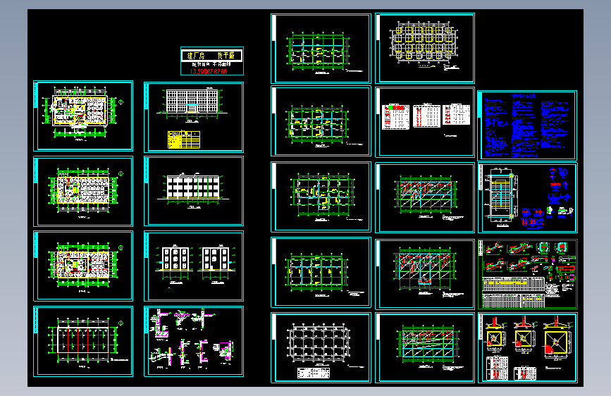Select the stair plan drawing with cyan outline
The height and width of the screenshot is (396, 611).
[x=500, y=194]
